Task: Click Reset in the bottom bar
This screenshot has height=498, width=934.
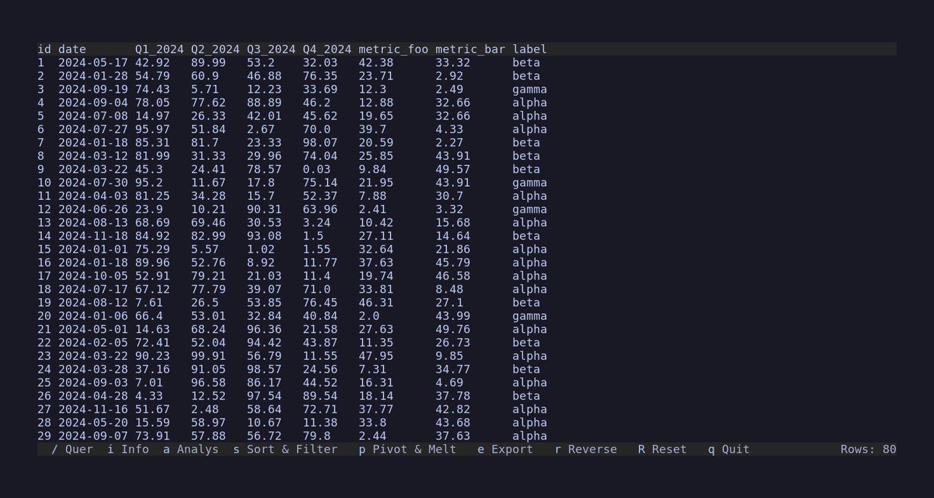Action: 662,449
